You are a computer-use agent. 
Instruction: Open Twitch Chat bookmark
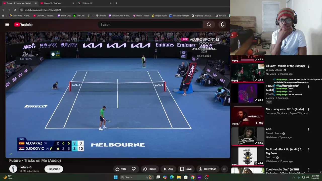pyautogui.click(x=64, y=16)
